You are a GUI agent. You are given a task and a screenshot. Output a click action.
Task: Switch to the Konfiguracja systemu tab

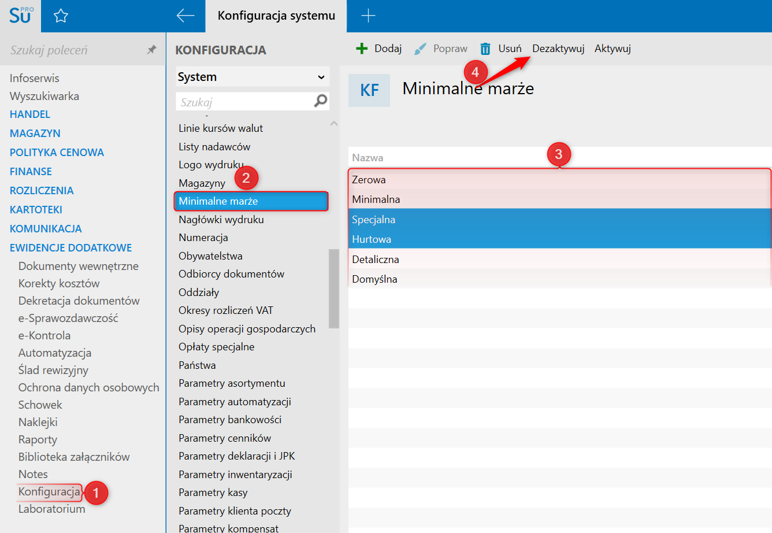coord(276,16)
